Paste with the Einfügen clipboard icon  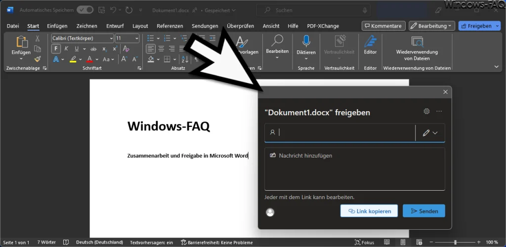[21, 42]
